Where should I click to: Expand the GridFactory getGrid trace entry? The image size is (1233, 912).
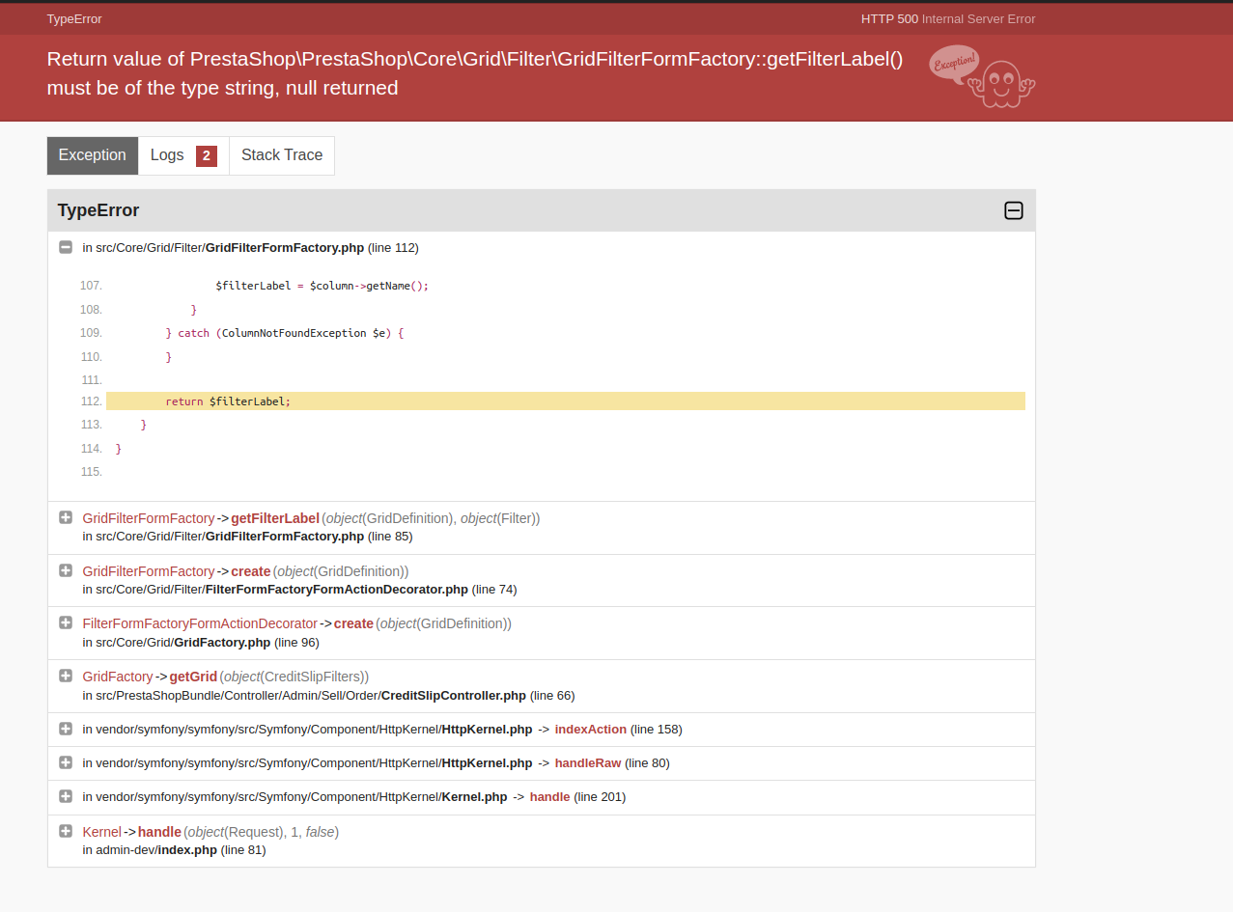[x=66, y=676]
